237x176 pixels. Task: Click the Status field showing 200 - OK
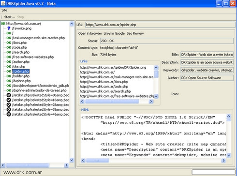(167, 41)
